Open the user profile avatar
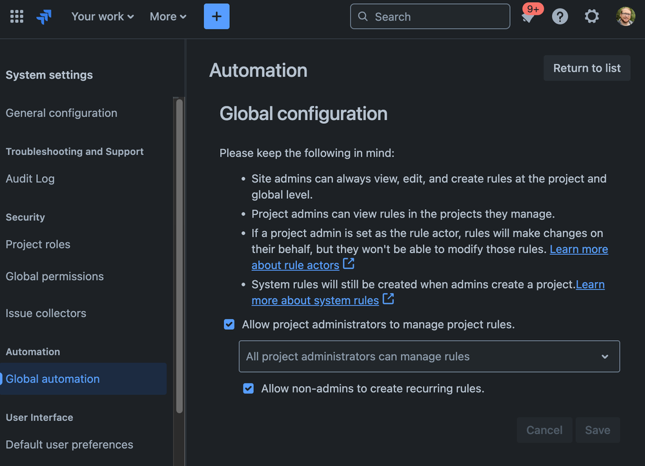The height and width of the screenshot is (466, 645). click(x=625, y=16)
